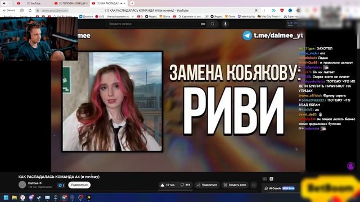Open the "LIVE" bookmark
360x202 pixels.
point(100,16)
